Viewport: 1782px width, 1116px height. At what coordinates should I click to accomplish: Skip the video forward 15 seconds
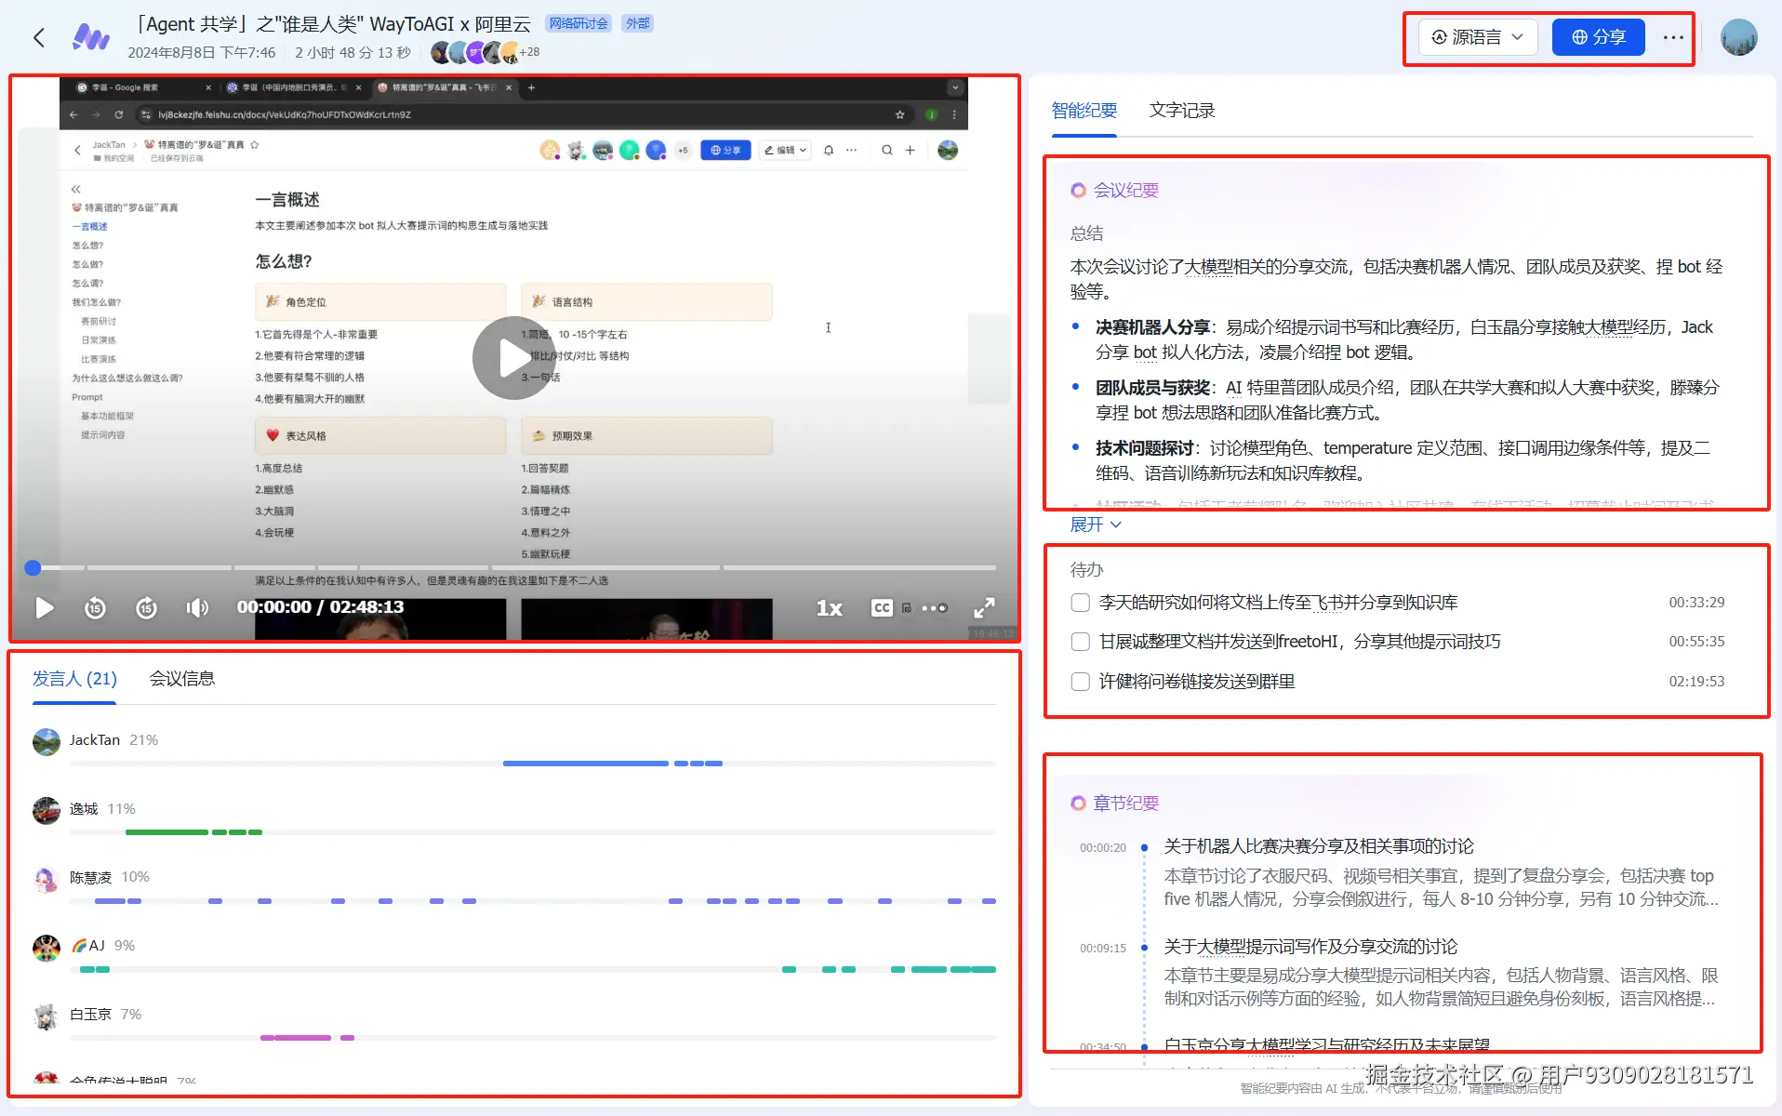146,608
